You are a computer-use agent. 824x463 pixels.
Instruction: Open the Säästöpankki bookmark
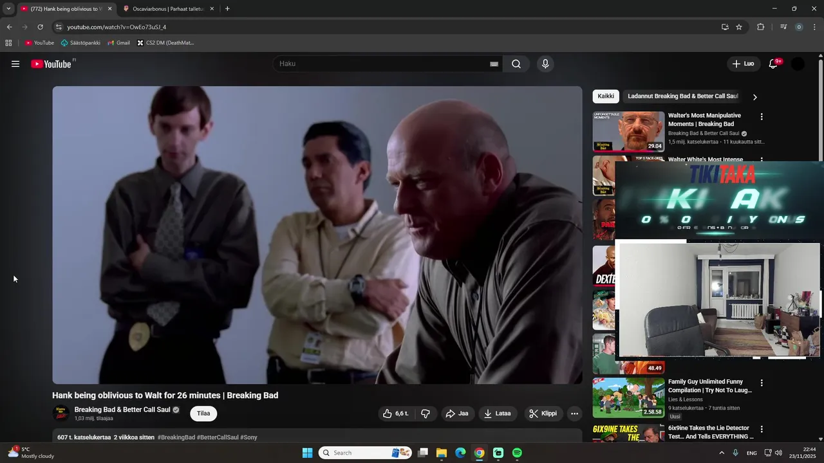(80, 43)
